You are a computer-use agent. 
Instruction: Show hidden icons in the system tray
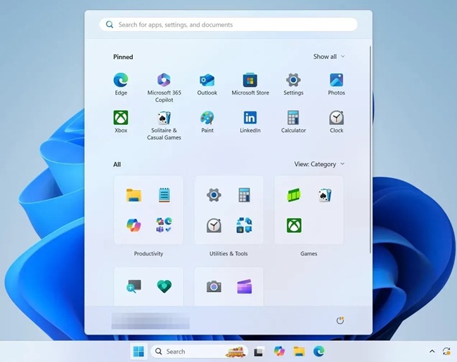pos(432,351)
